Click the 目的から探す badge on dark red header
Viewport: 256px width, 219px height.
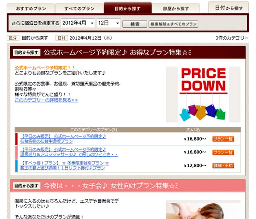pos(26,53)
